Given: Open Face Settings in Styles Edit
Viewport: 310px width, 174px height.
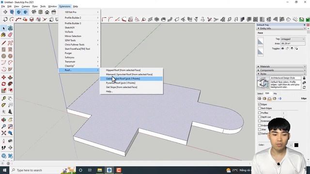Looking at the screenshot, I should point(264,99).
